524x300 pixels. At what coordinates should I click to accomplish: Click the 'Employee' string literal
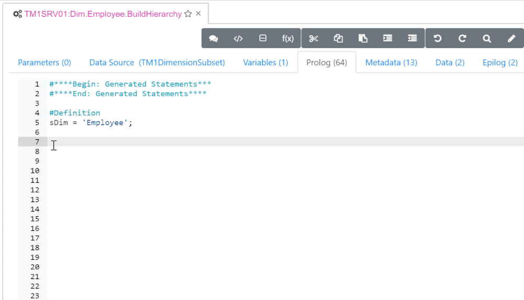pos(105,123)
